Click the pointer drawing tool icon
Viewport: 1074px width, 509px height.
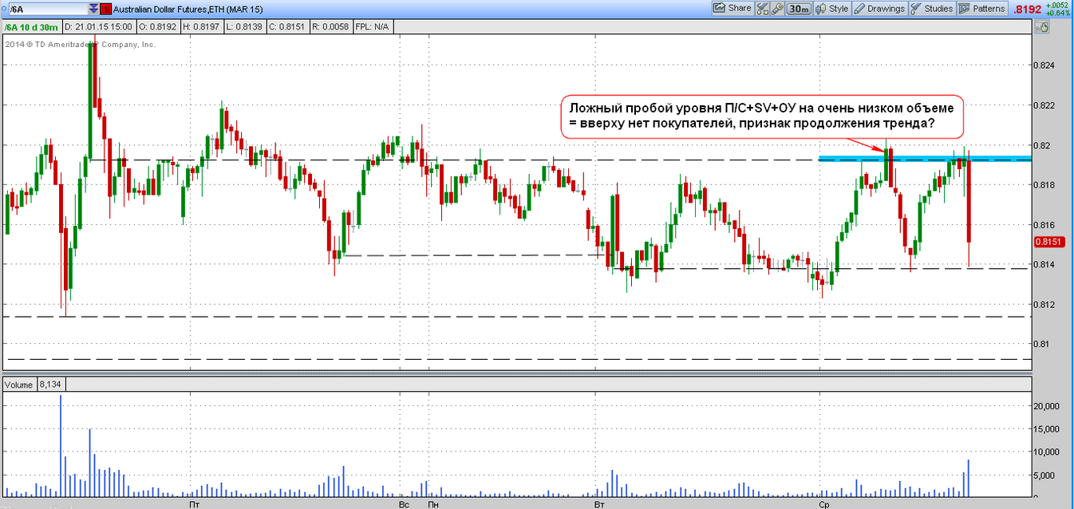tap(1040, 26)
